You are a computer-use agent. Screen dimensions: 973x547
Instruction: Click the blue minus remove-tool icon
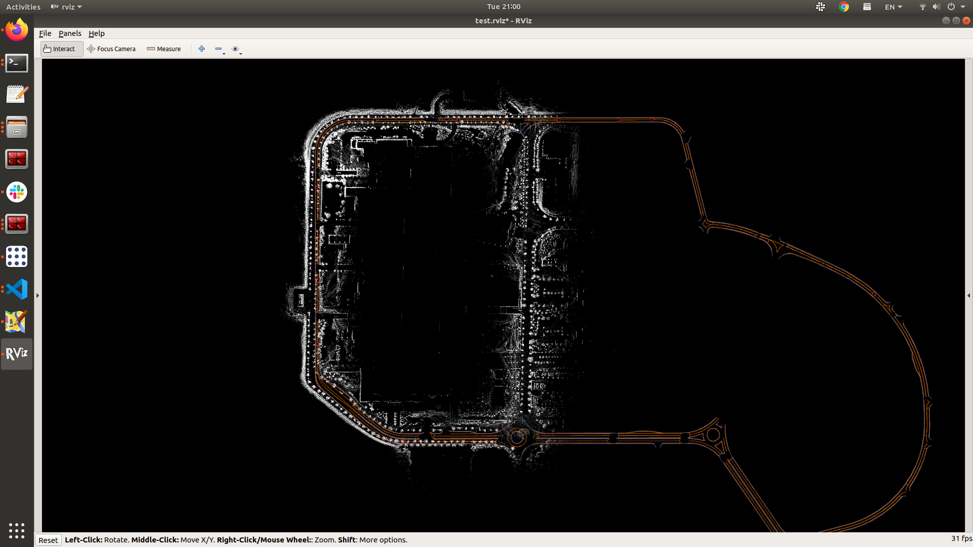click(218, 49)
